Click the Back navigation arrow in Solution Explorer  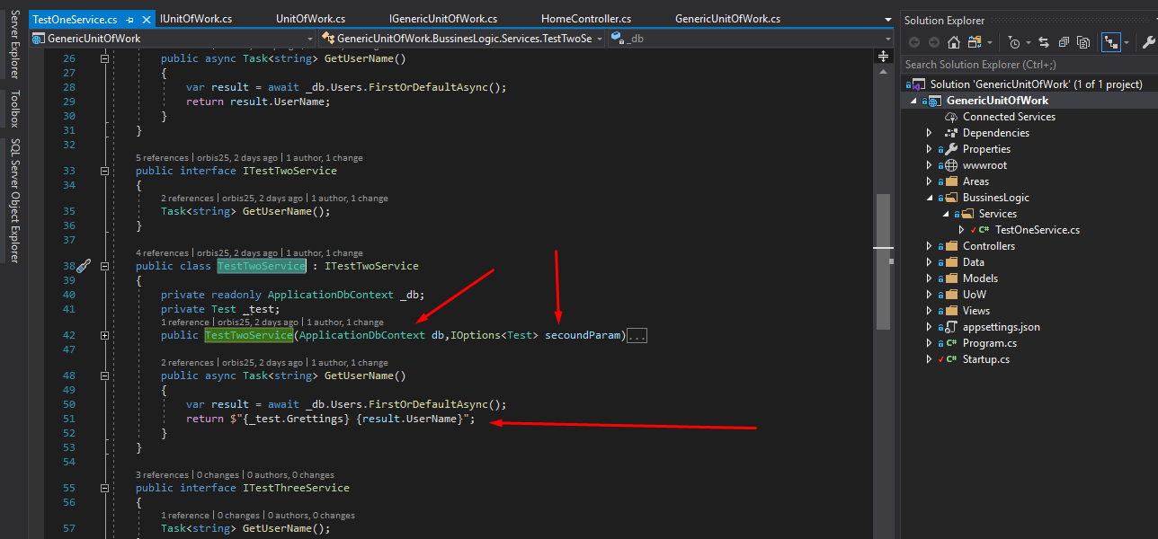pos(913,41)
